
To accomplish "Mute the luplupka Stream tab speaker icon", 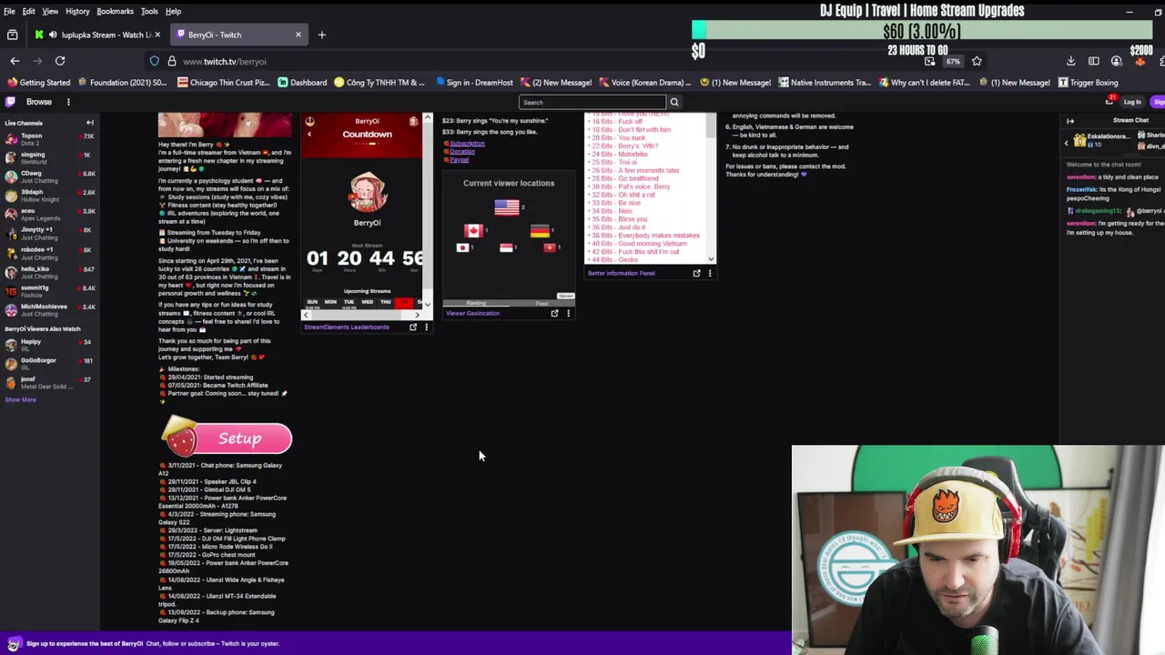I will [x=53, y=35].
